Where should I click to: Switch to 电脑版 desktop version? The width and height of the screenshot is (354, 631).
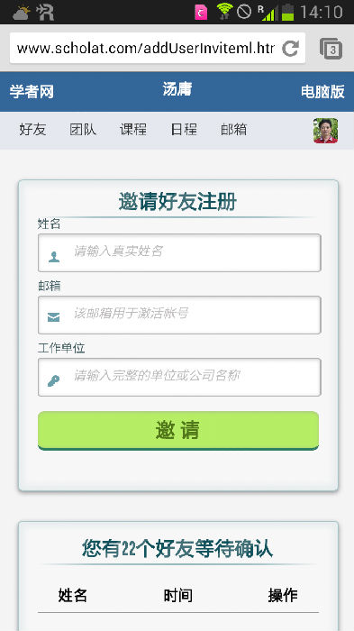coord(322,92)
